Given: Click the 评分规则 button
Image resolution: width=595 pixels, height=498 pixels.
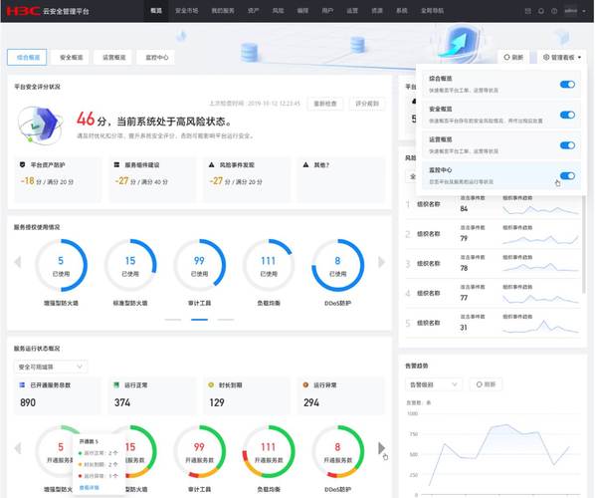Looking at the screenshot, I should point(367,104).
